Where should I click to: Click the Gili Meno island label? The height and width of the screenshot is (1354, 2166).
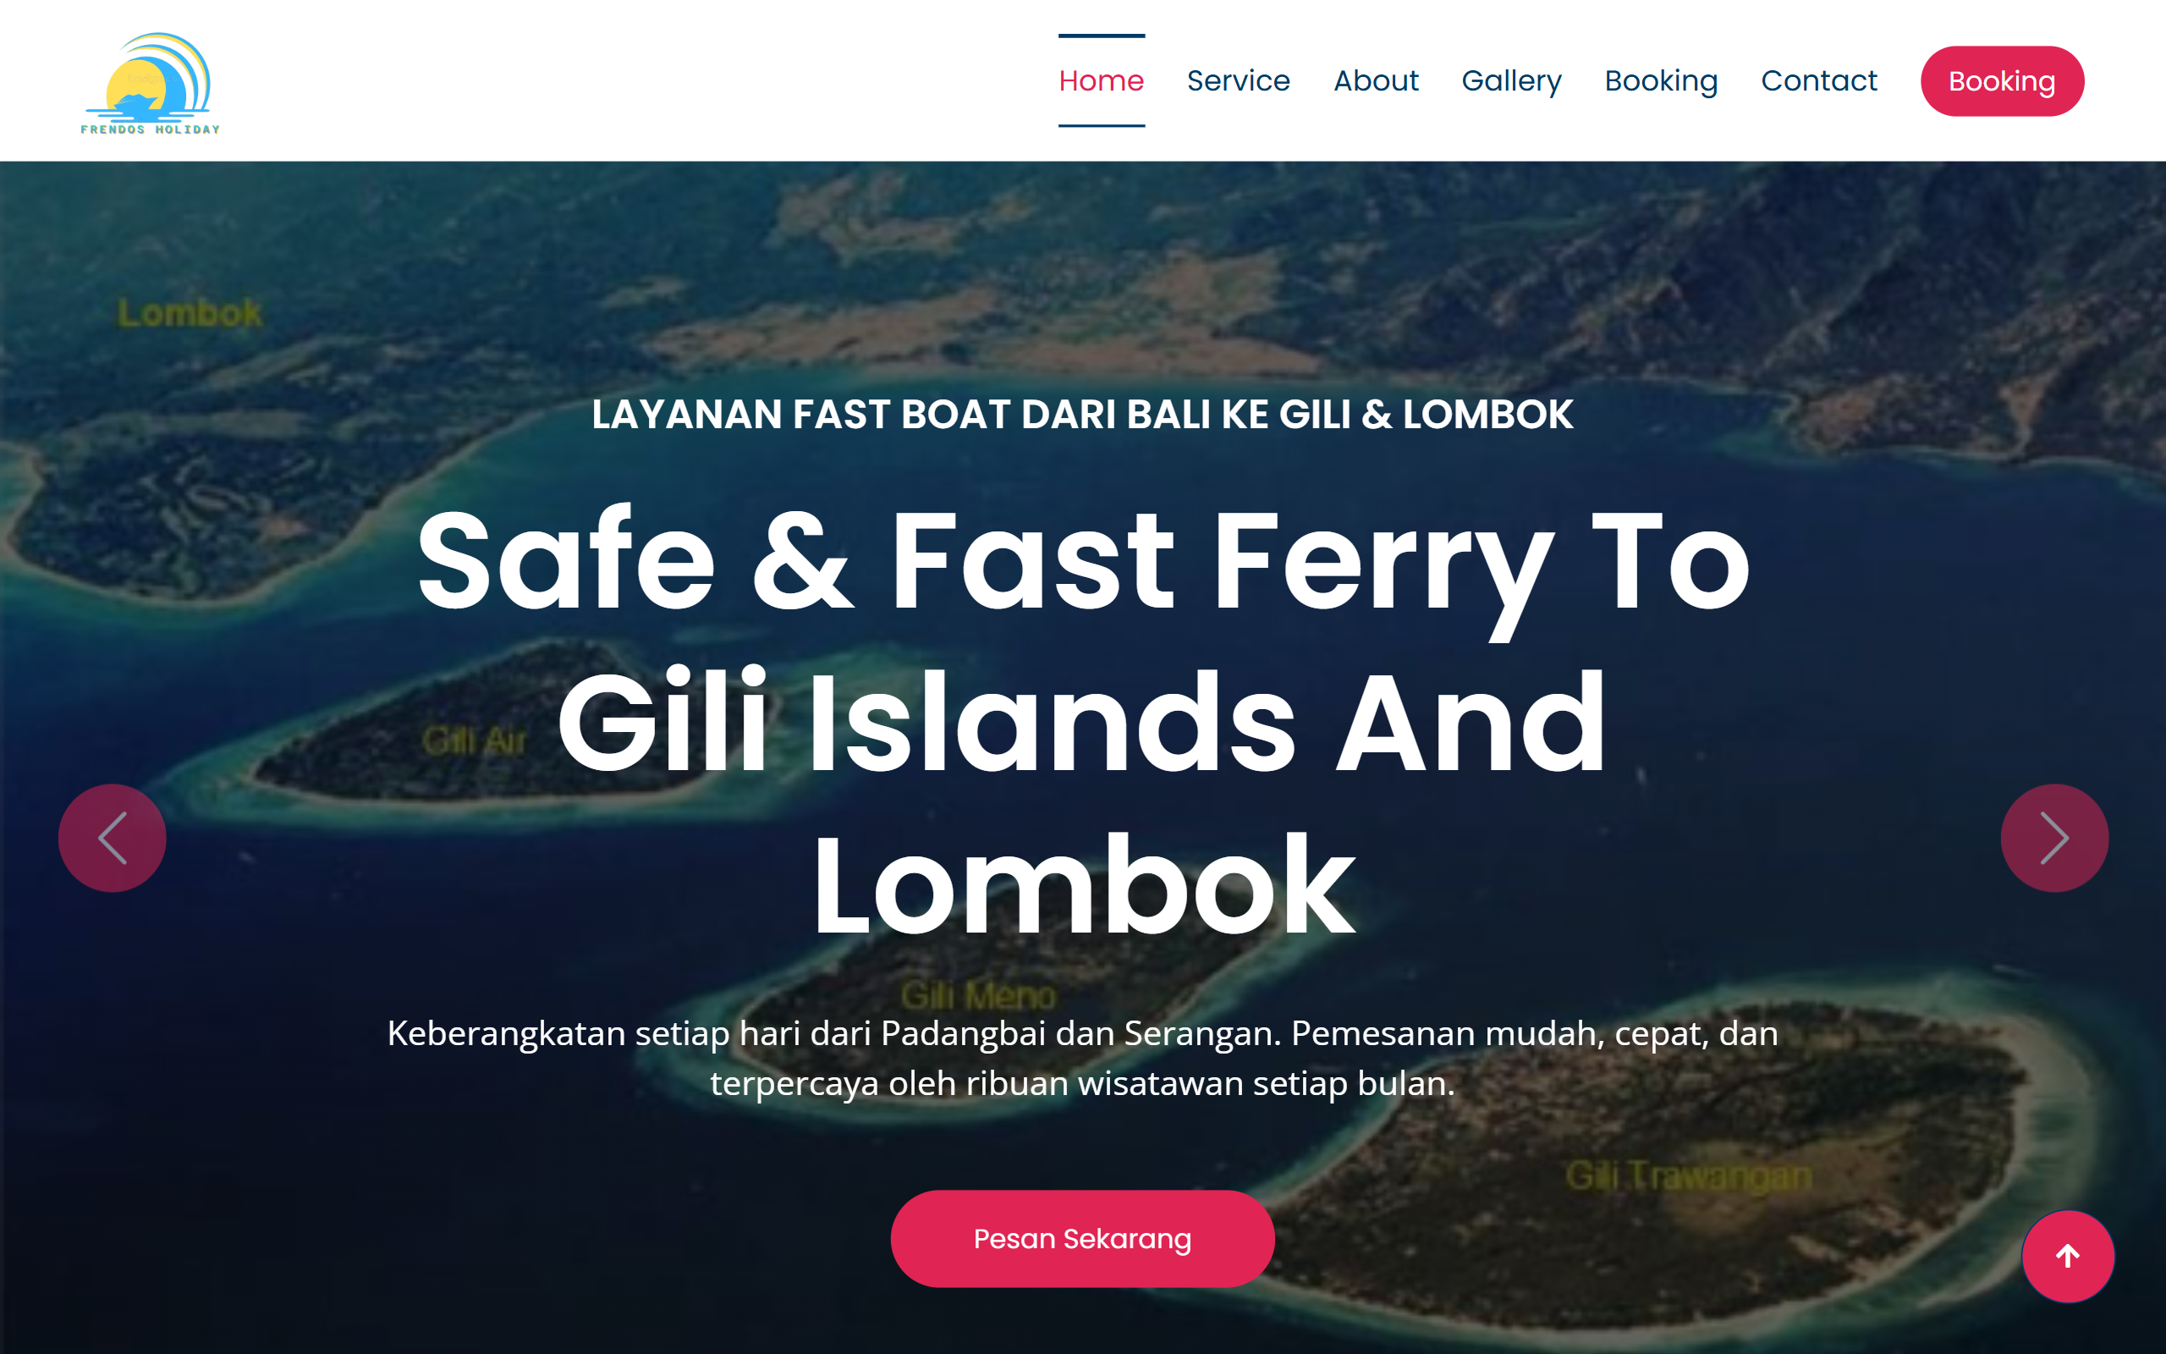pyautogui.click(x=978, y=995)
